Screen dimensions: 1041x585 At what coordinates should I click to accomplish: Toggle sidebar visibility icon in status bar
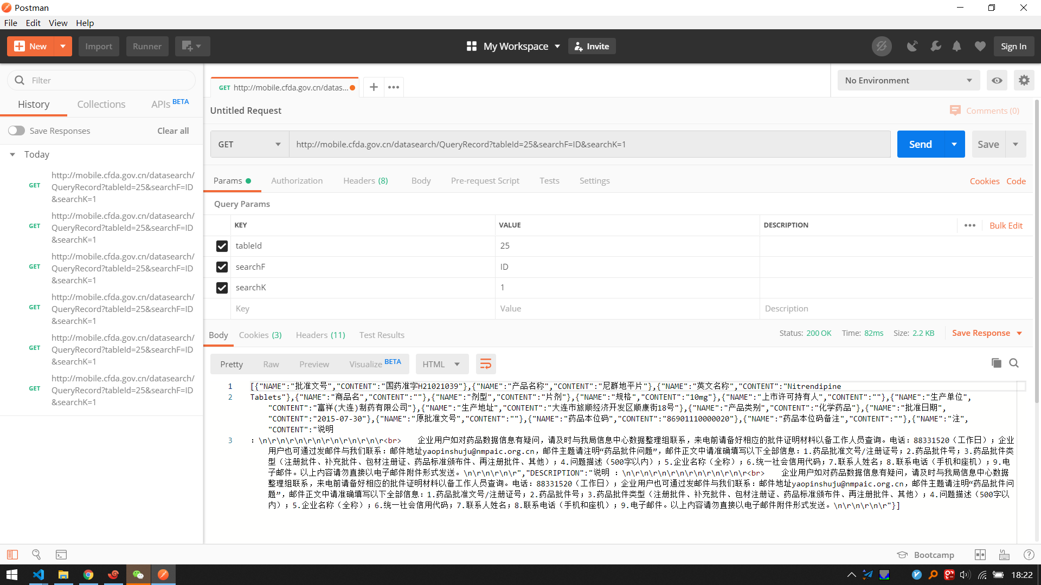click(x=12, y=555)
